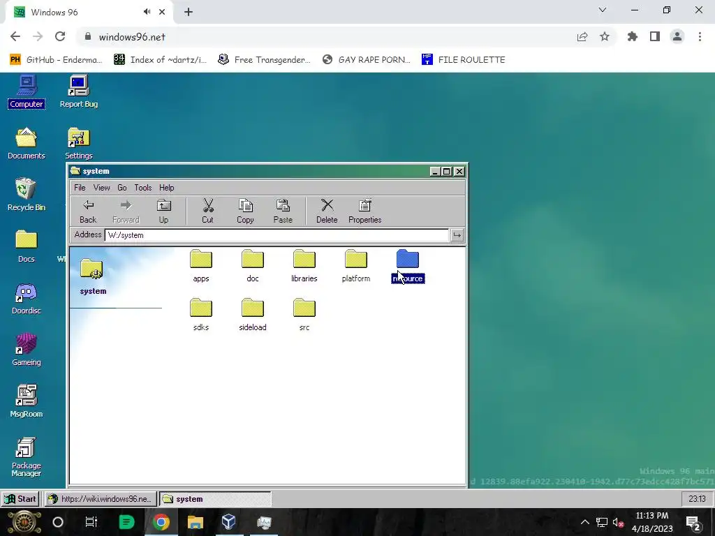The width and height of the screenshot is (715, 536).
Task: Open MsgRoom from the desktop
Action: 27,401
